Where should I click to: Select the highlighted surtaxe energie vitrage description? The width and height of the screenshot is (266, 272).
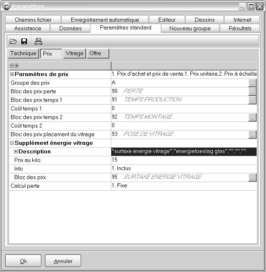184,151
